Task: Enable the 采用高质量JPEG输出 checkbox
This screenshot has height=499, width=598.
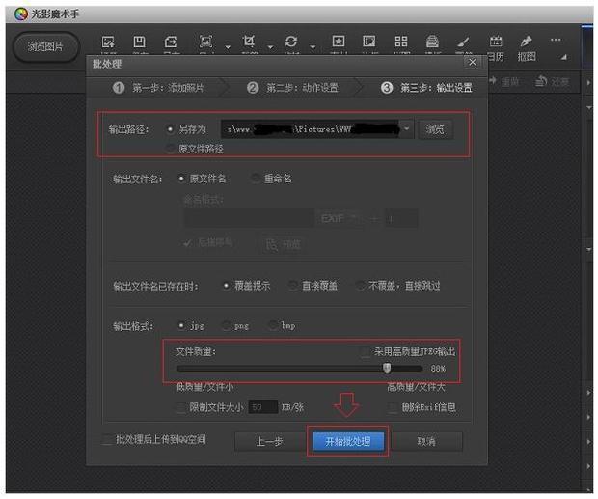Action: click(365, 352)
